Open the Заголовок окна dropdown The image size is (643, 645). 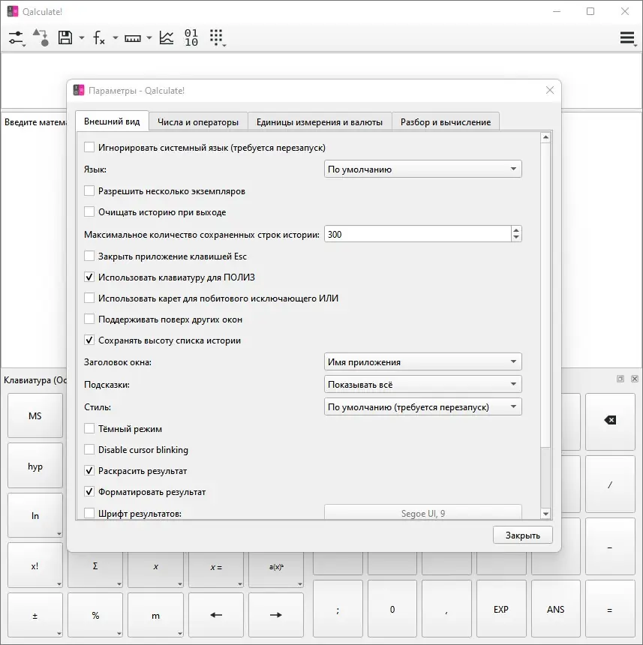click(x=423, y=362)
